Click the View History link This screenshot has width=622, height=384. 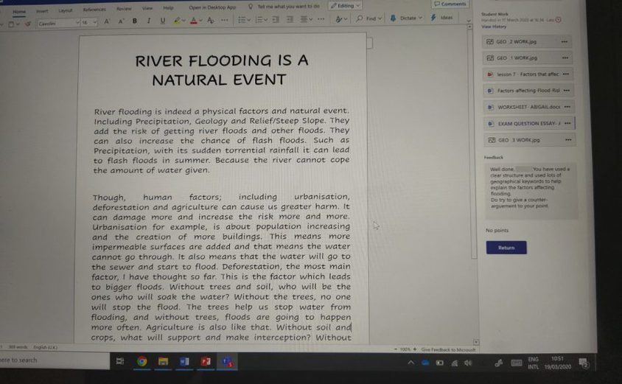coord(493,27)
